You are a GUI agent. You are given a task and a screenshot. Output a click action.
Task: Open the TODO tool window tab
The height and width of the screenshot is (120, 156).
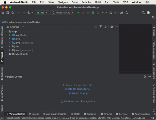point(75,114)
